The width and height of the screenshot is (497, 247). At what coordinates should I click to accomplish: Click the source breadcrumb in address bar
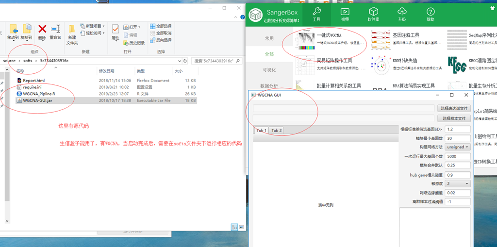9,61
